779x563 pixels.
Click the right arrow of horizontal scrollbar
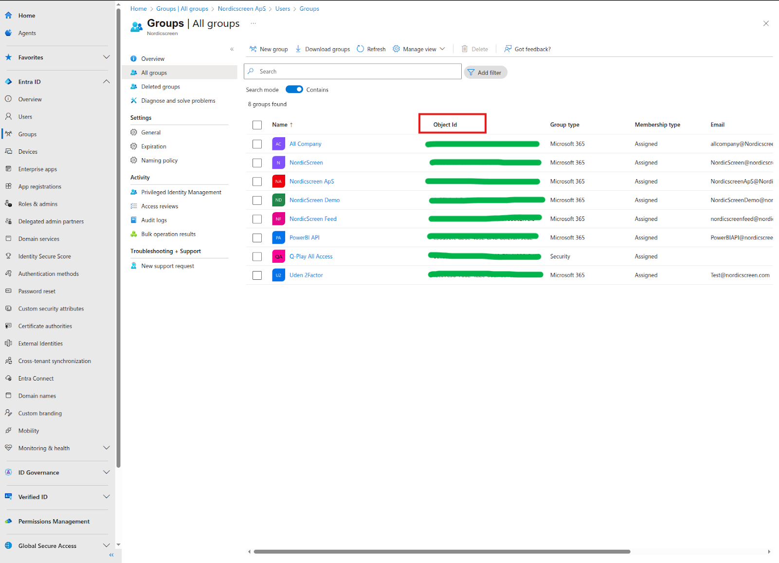tap(769, 551)
